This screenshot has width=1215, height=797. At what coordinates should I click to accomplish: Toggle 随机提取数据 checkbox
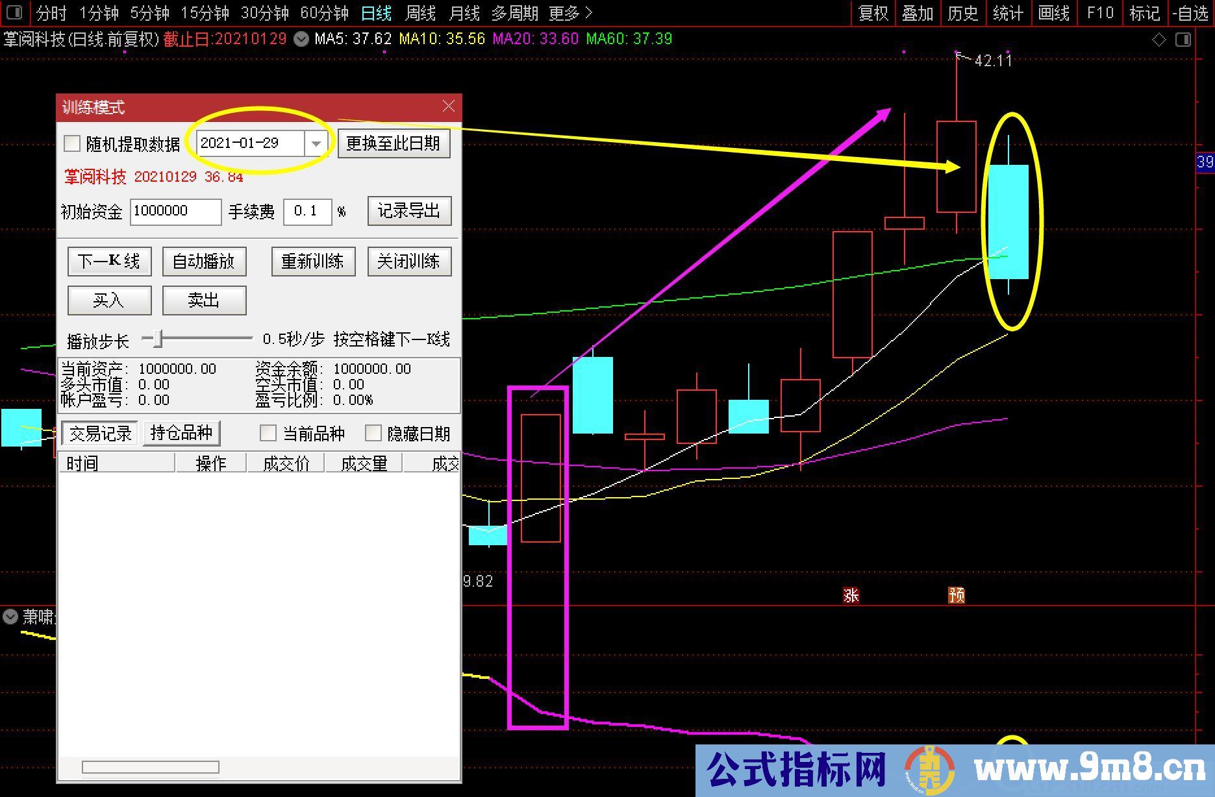[x=72, y=143]
